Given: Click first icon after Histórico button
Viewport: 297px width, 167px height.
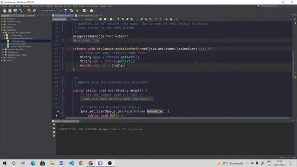Looking at the screenshot, I should coord(101,19).
